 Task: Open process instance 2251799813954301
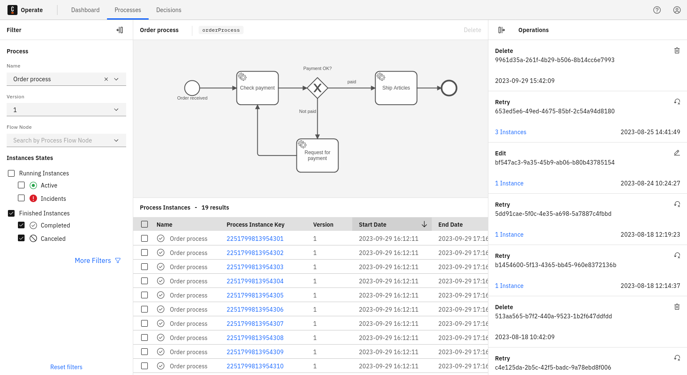(255, 239)
